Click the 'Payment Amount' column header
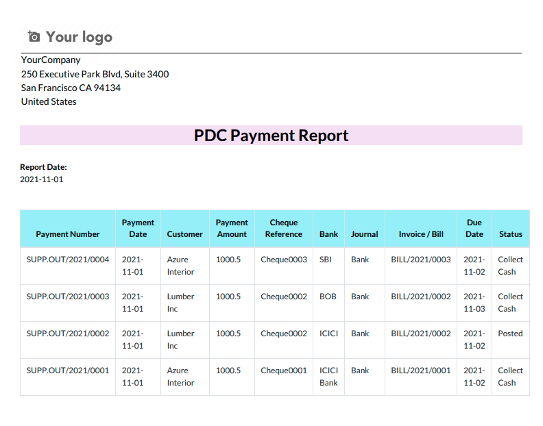This screenshot has width=543, height=426. point(232,228)
